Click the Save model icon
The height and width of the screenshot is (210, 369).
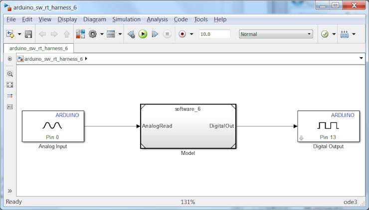tap(28, 34)
